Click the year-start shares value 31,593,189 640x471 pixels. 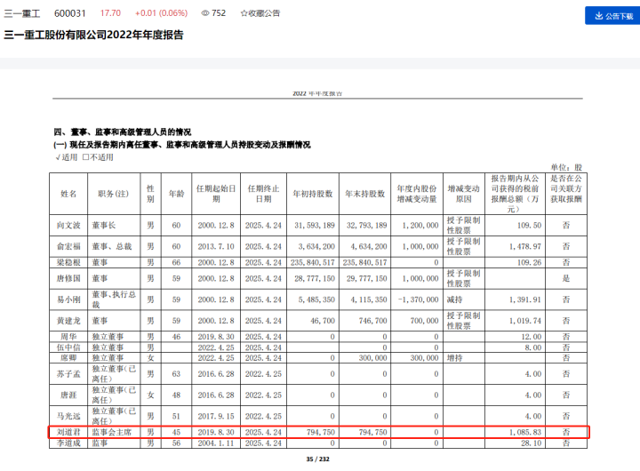coord(315,226)
